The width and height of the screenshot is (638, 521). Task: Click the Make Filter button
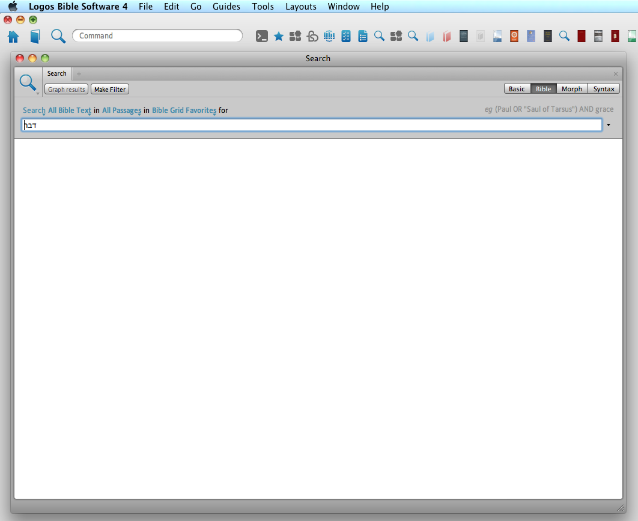110,89
